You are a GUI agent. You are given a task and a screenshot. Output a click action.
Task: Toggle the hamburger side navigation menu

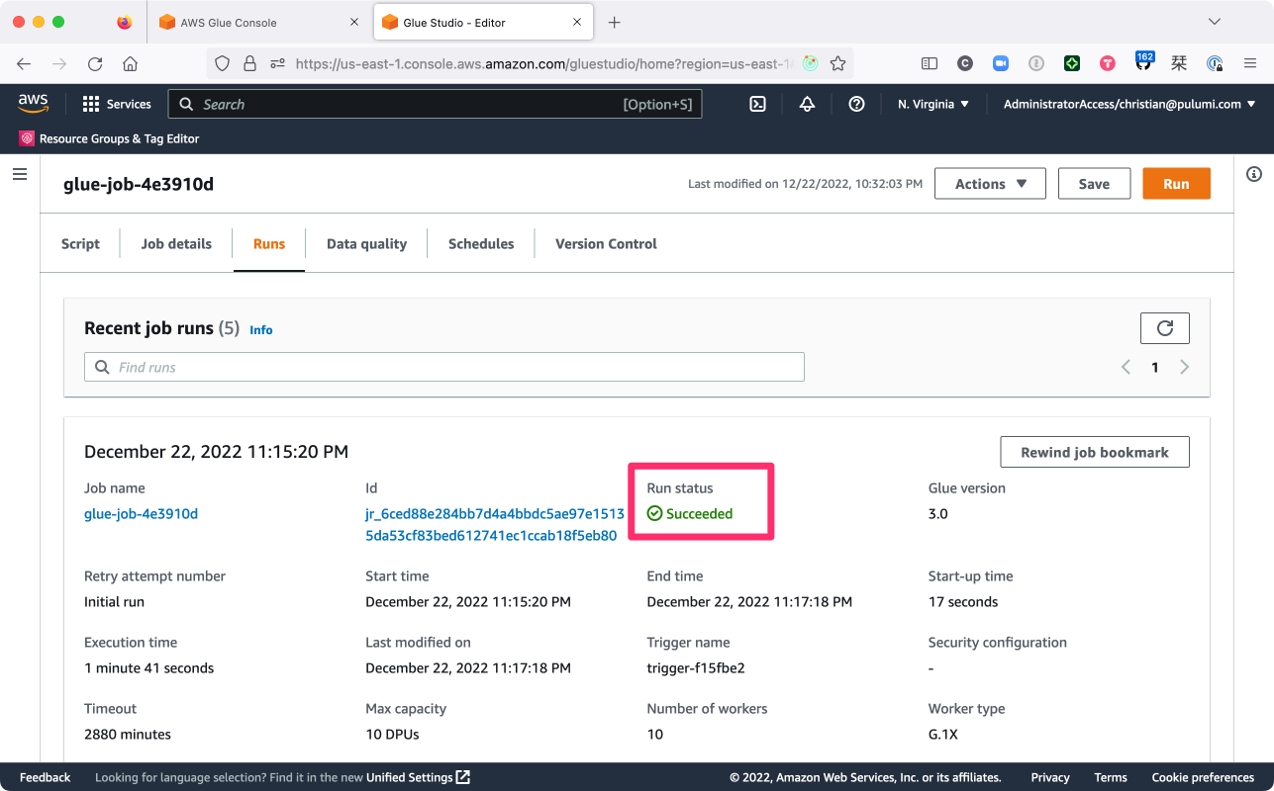pos(20,174)
